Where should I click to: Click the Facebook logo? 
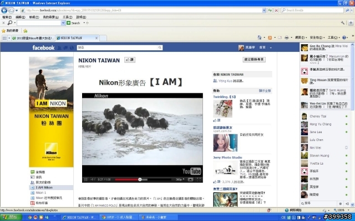[x=43, y=48]
